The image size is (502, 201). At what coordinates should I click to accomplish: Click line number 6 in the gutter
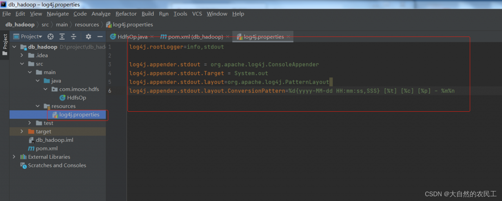tap(110, 91)
